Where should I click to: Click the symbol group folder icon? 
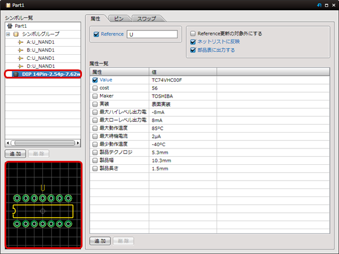(x=16, y=34)
